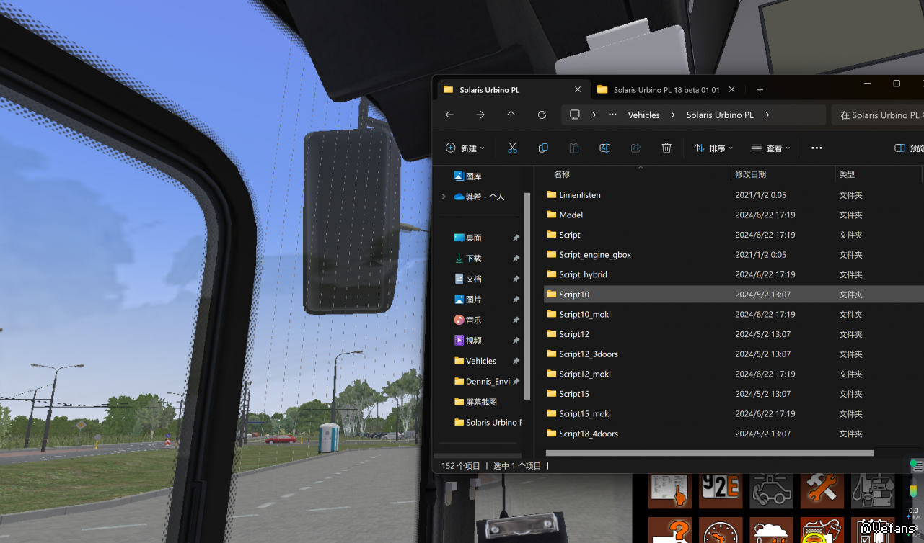
Task: Switch to the Solaris Urbino PL 18 beta 01 01 tab
Action: pos(666,90)
